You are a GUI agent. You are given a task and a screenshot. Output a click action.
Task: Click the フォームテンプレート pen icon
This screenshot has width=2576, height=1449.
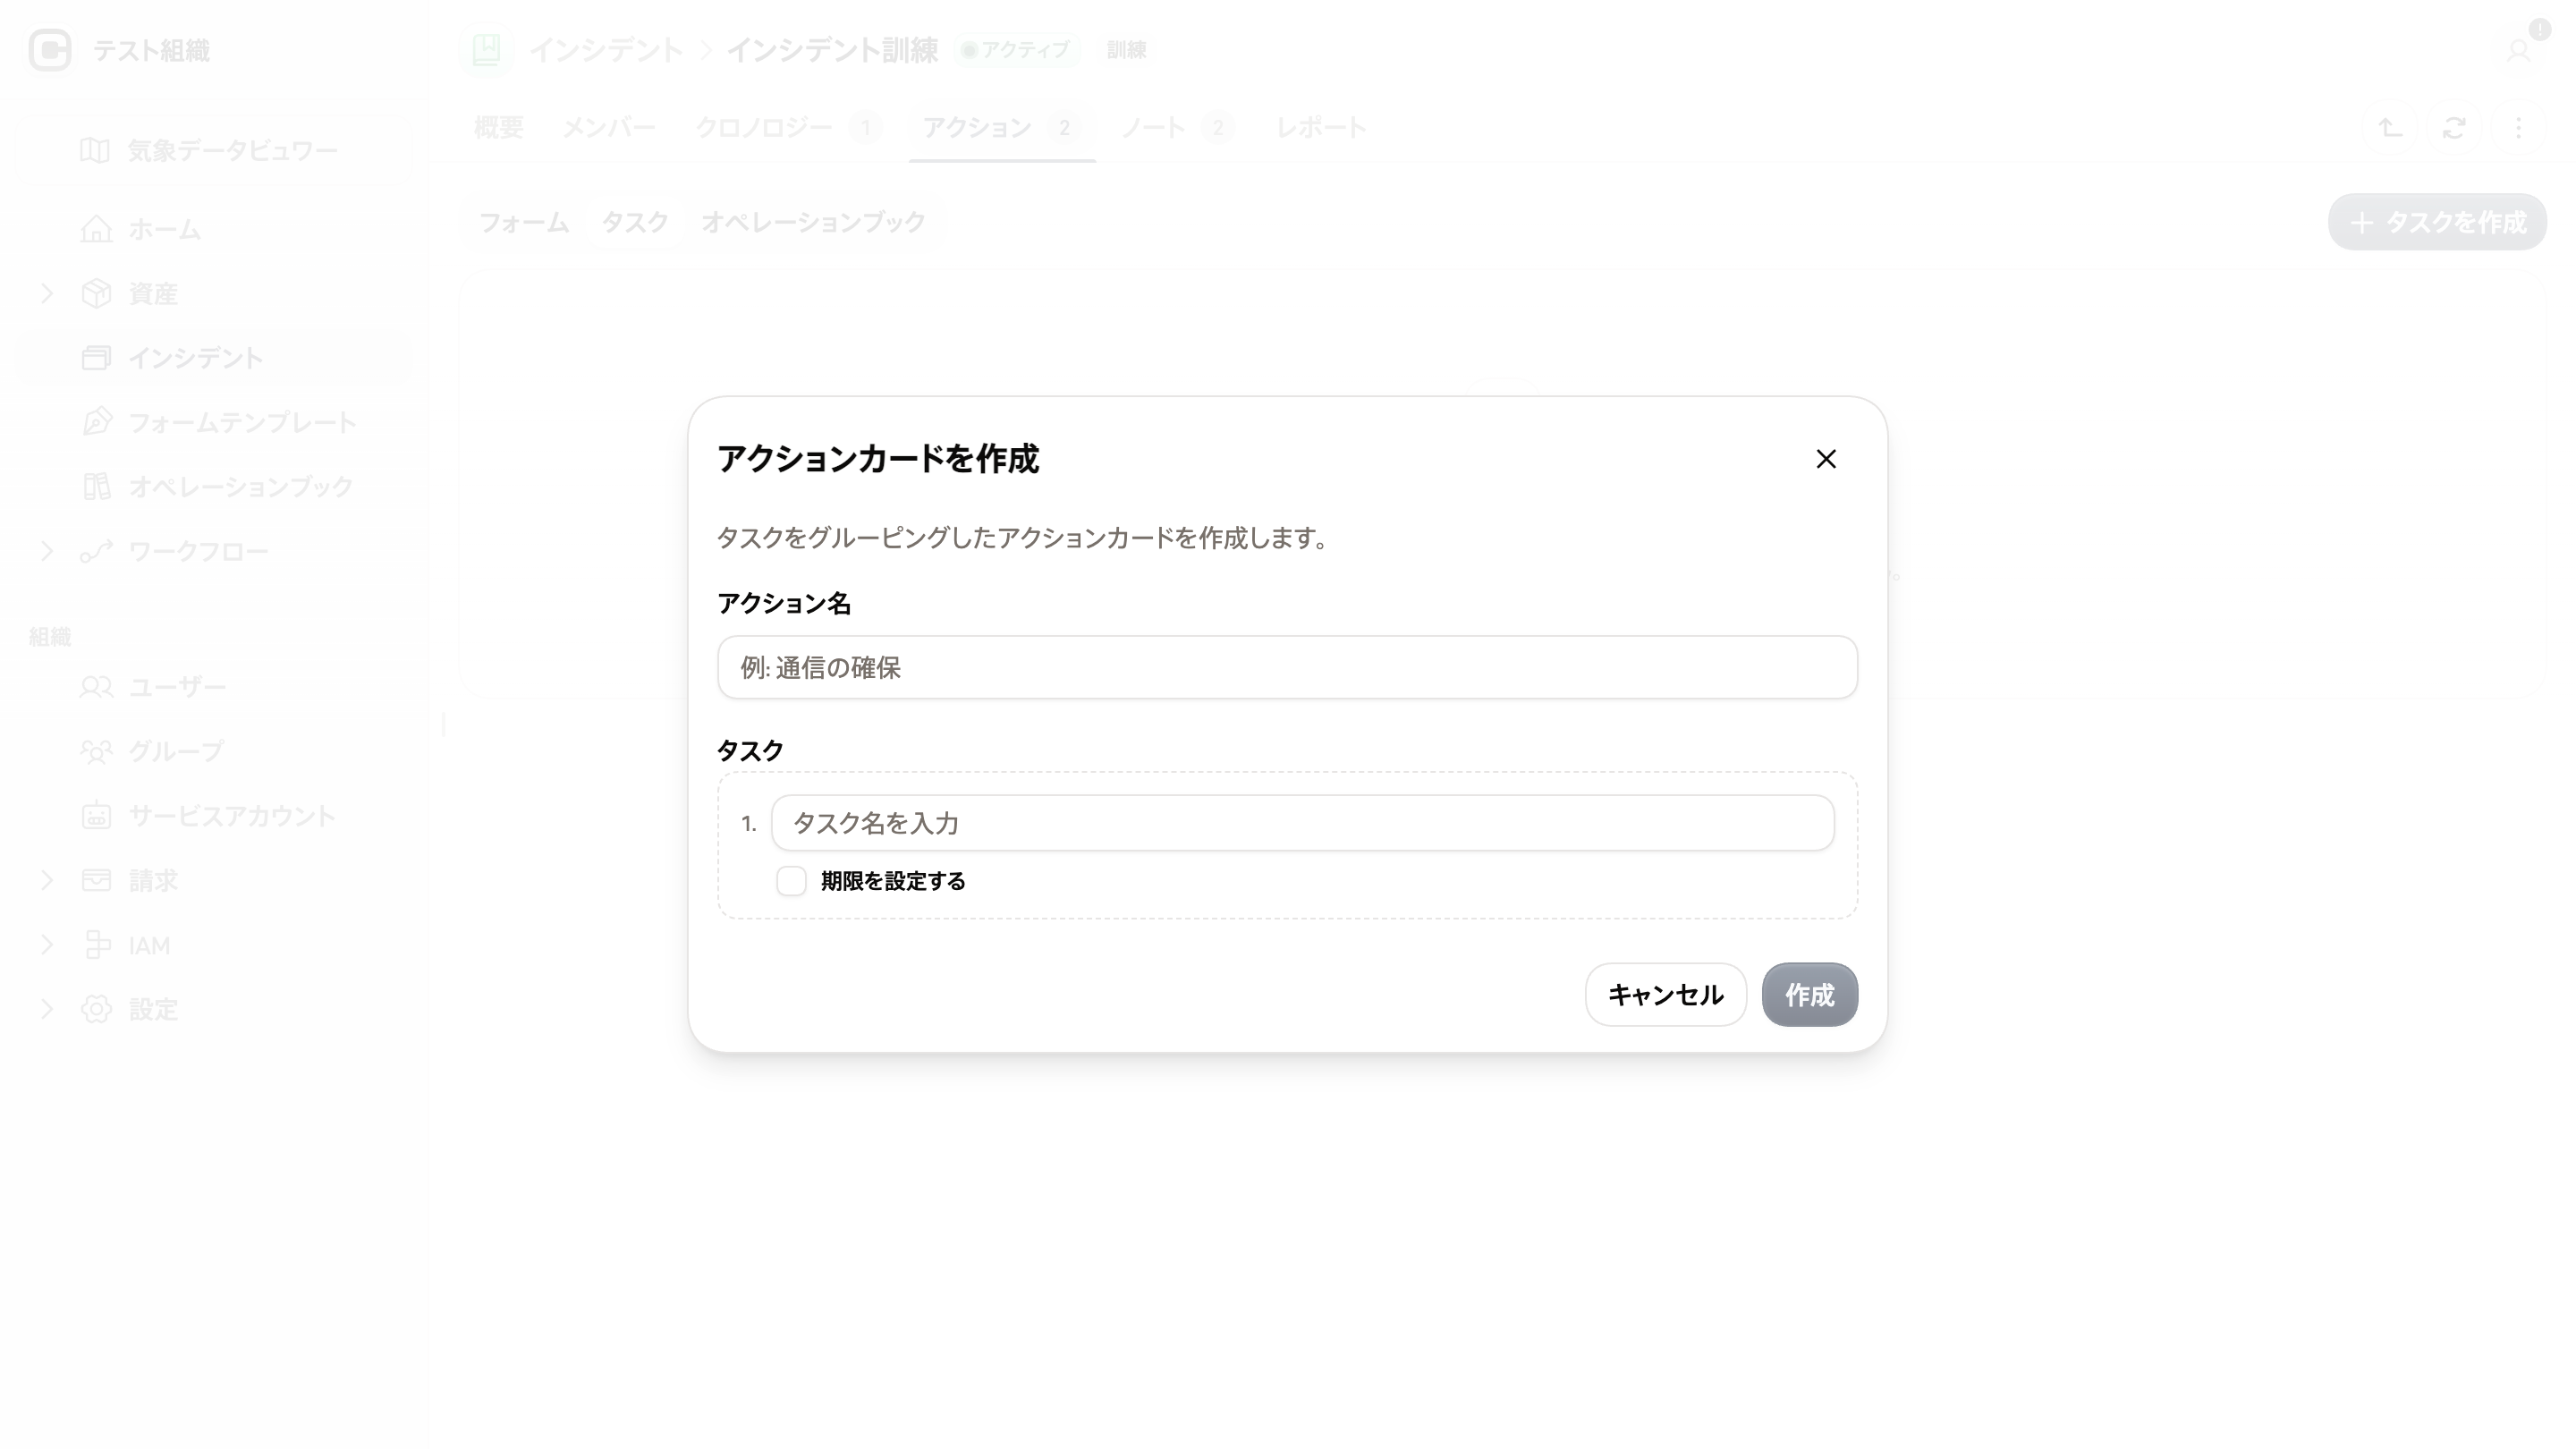click(x=96, y=422)
